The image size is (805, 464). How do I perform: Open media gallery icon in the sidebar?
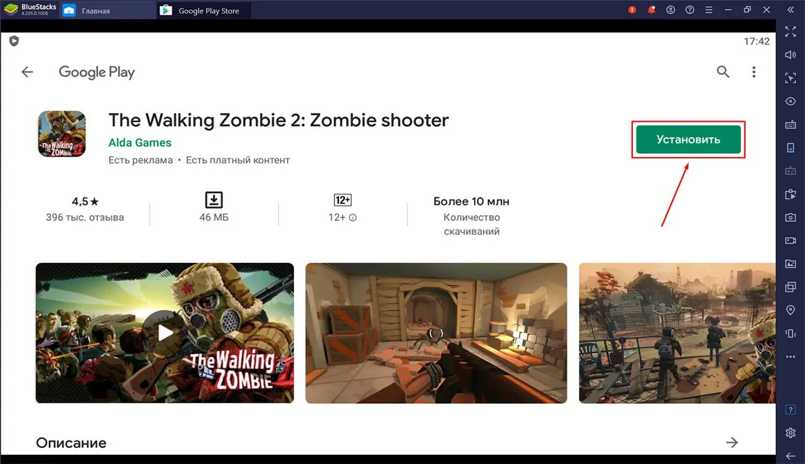(x=790, y=264)
